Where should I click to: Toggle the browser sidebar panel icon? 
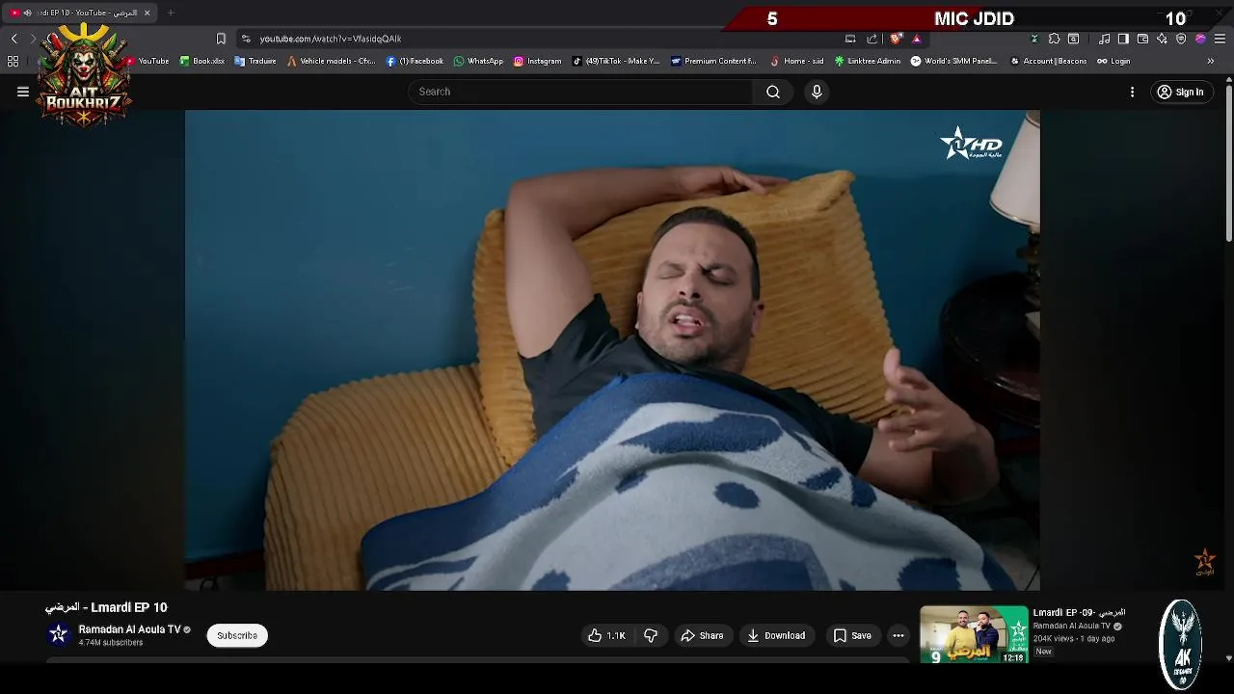click(1123, 39)
